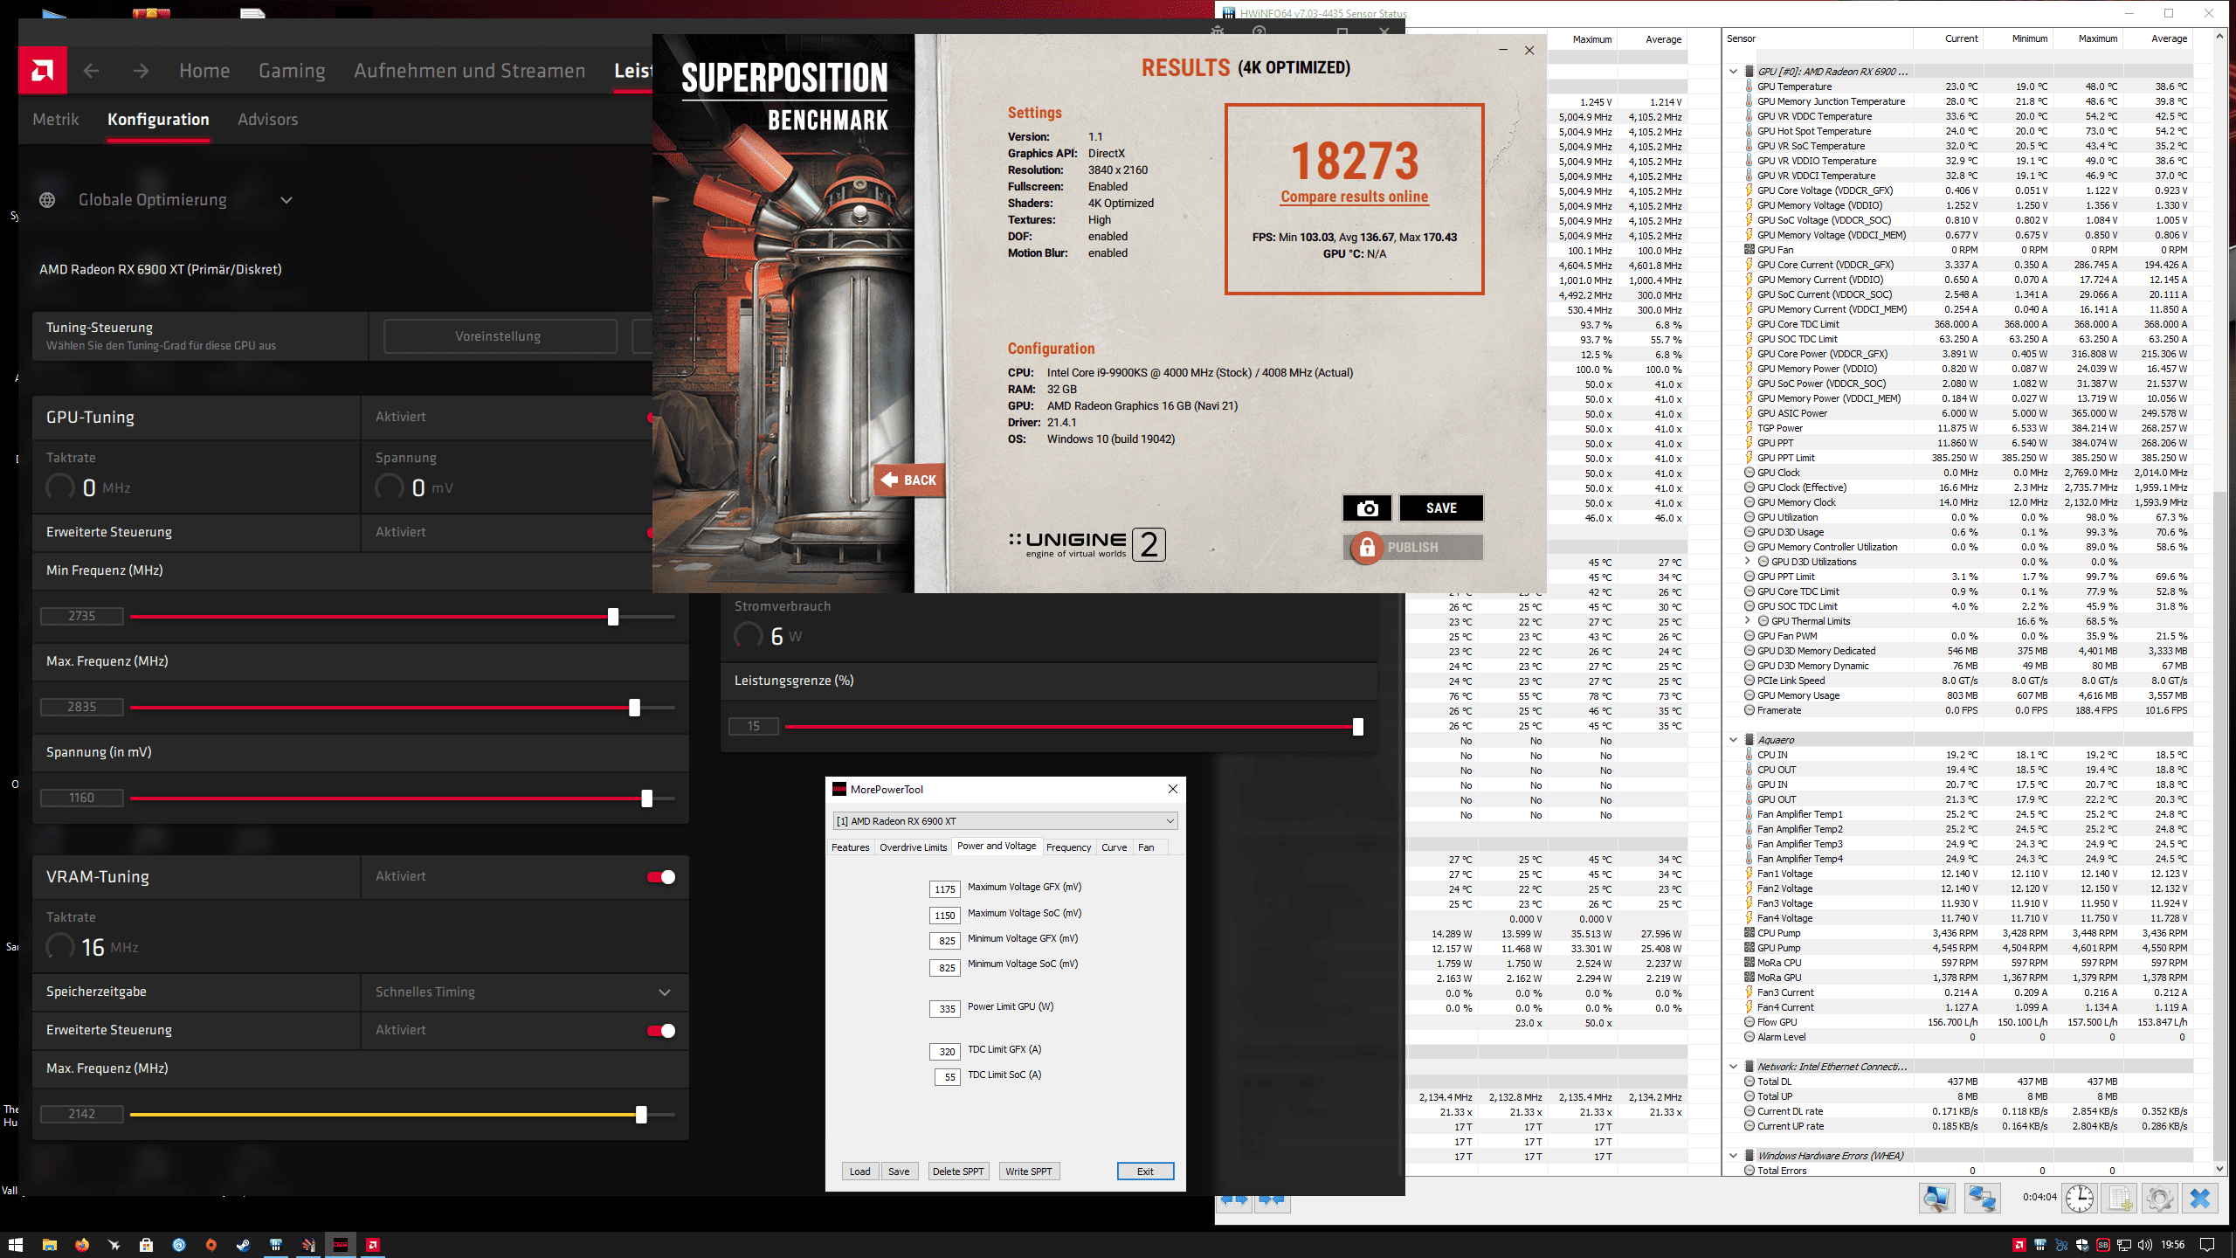This screenshot has width=2236, height=1258.
Task: Open the notification center in the taskbar
Action: (2207, 1245)
